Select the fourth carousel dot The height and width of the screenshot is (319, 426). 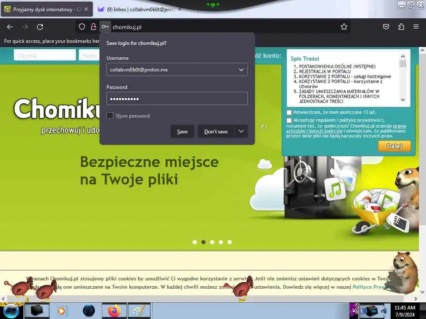point(221,242)
